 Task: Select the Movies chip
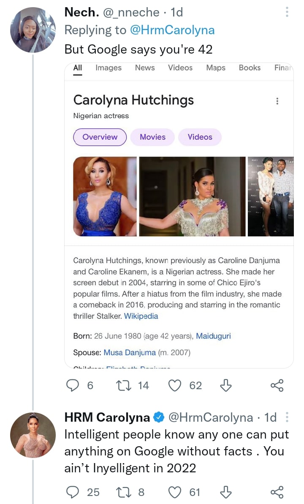[152, 137]
